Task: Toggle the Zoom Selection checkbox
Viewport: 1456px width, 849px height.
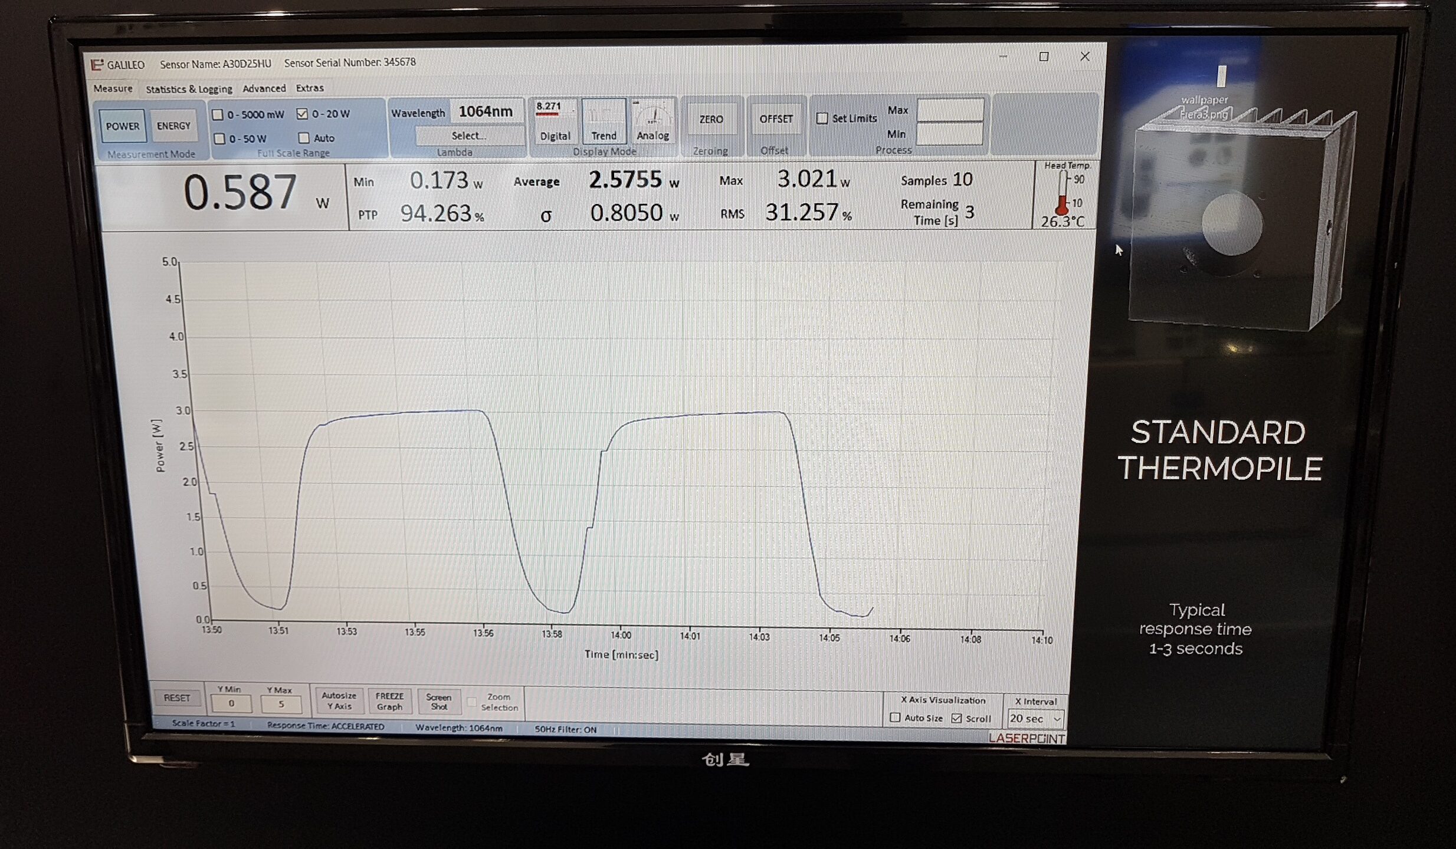Action: click(471, 702)
